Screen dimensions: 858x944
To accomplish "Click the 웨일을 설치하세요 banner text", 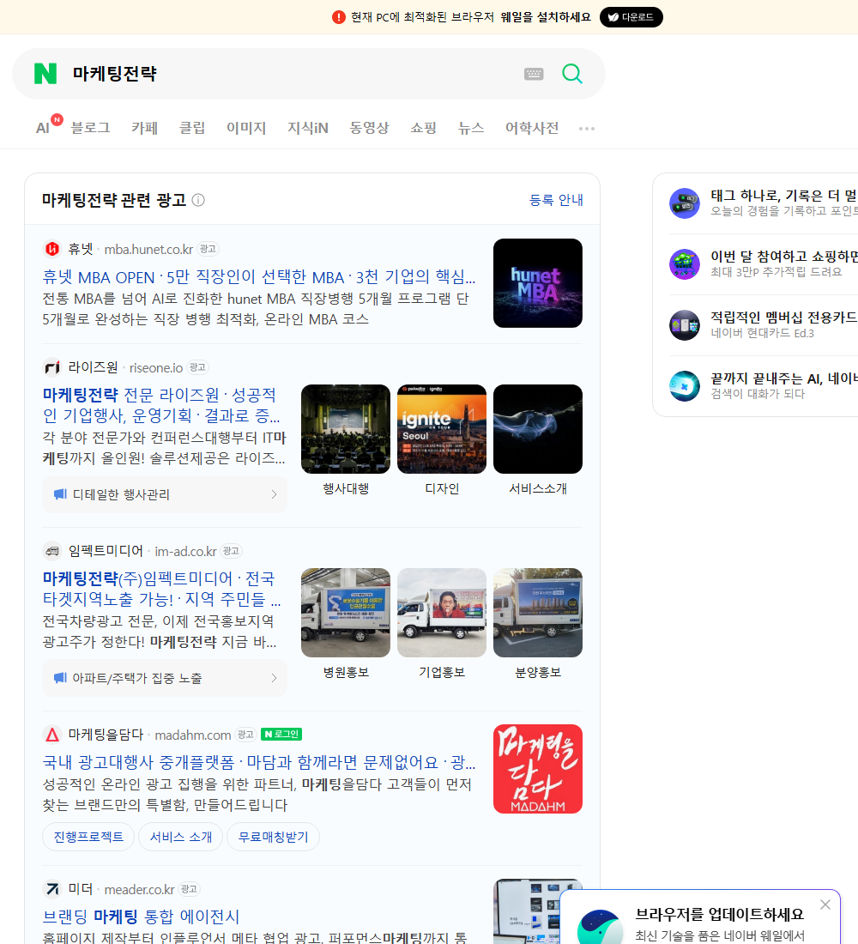I will (546, 17).
